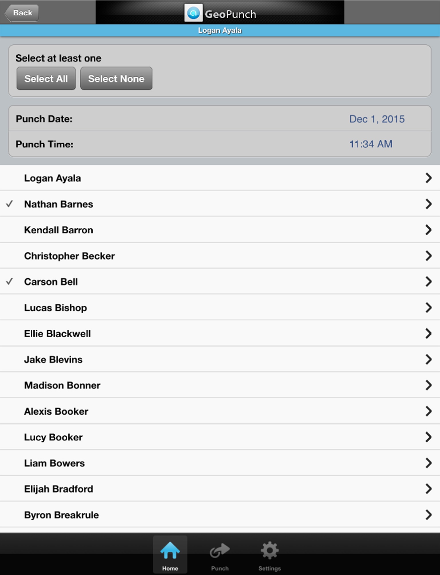Image resolution: width=440 pixels, height=575 pixels.
Task: Open Settings gear icon
Action: (270, 550)
